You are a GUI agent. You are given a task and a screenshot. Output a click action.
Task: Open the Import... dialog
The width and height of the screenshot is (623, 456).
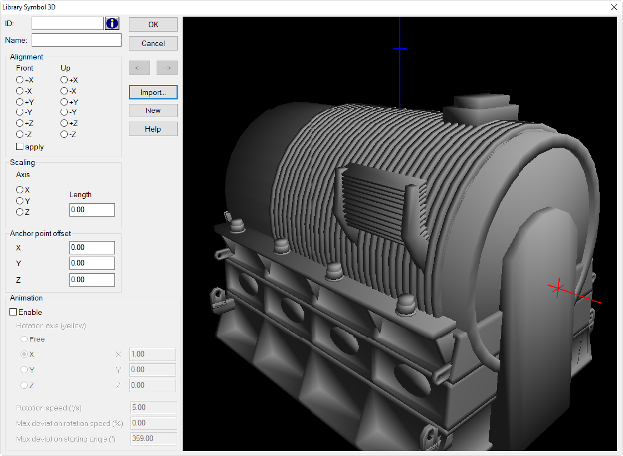click(x=153, y=92)
